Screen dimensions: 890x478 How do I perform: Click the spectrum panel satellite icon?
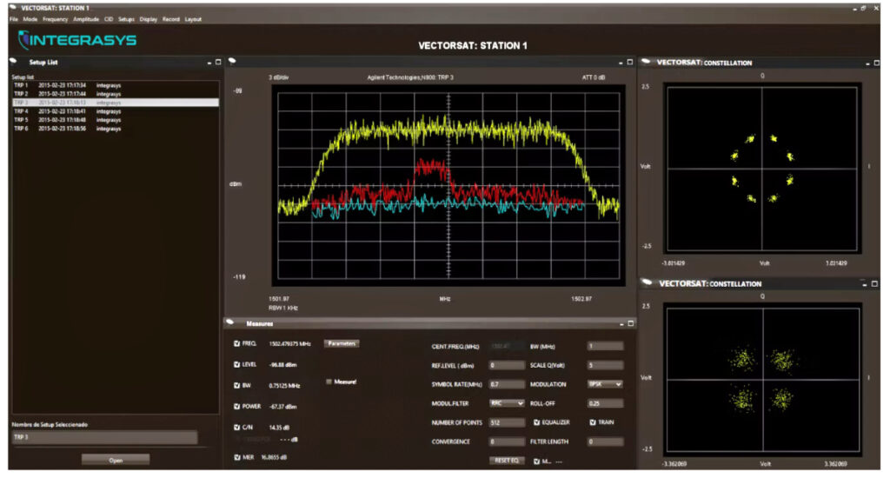[x=232, y=62]
